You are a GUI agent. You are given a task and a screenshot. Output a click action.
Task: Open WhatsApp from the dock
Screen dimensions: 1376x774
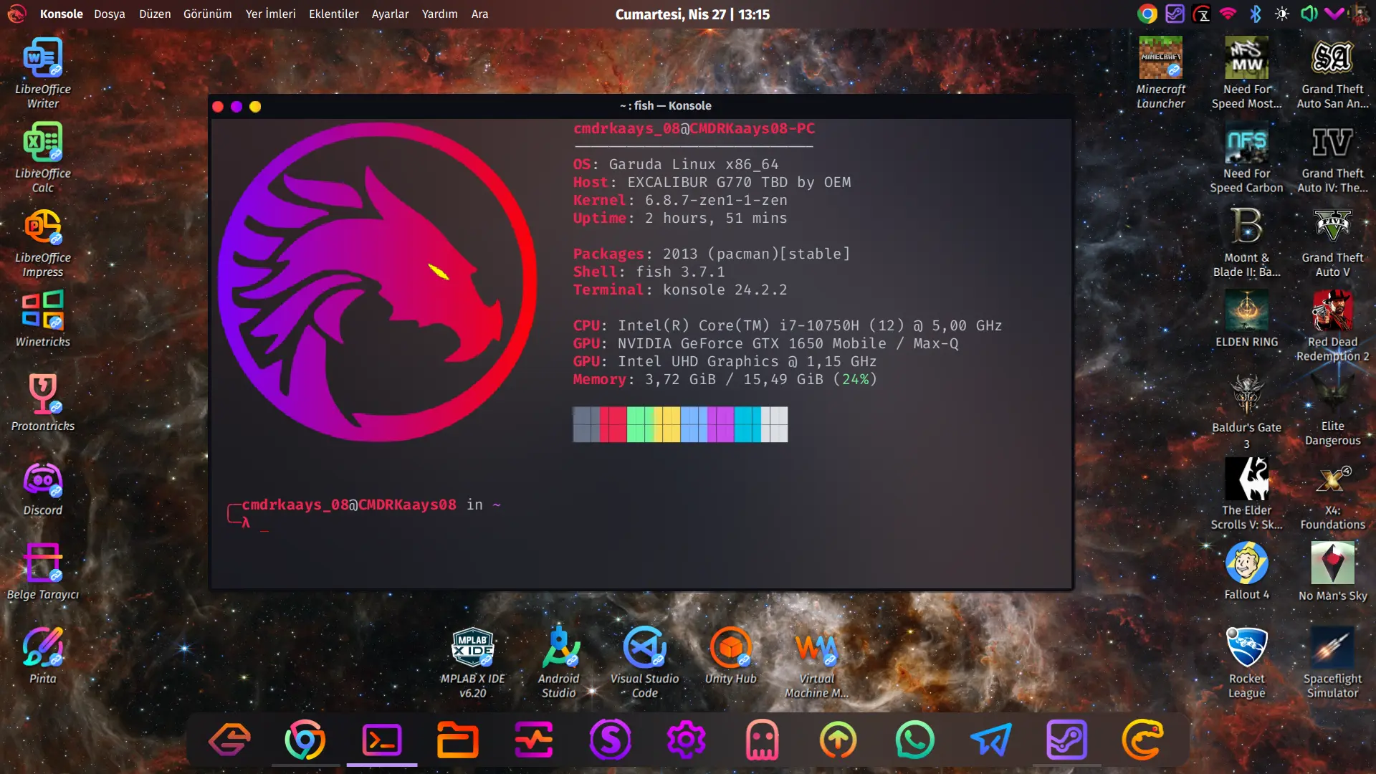(x=915, y=740)
